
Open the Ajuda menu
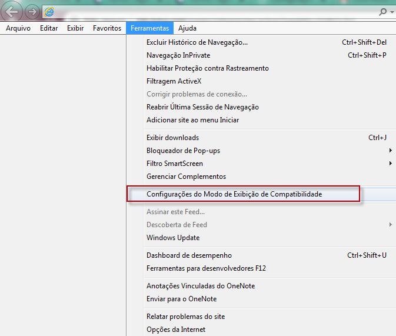pyautogui.click(x=187, y=28)
